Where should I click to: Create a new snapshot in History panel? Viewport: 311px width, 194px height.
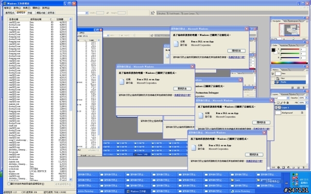pos(298,87)
